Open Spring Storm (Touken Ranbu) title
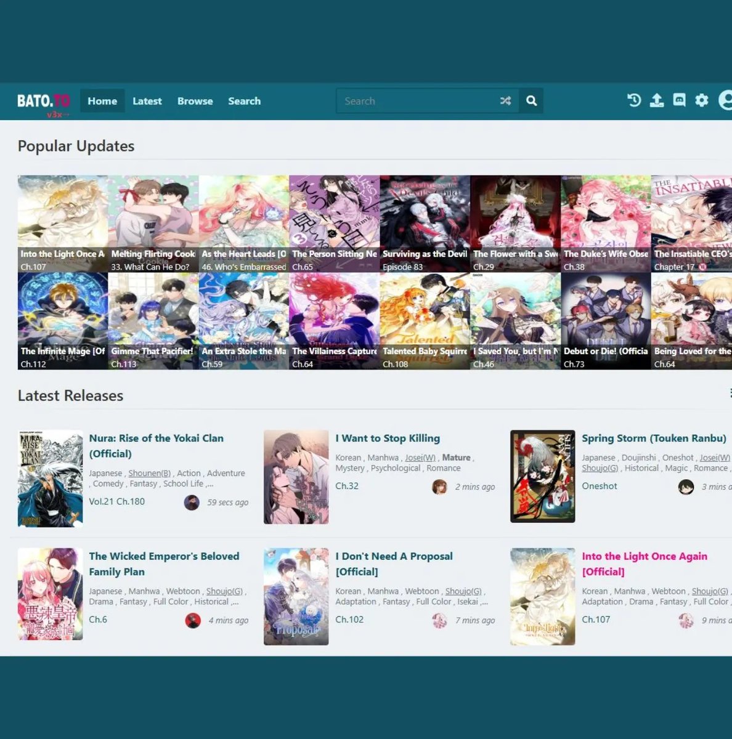732x739 pixels. (x=654, y=438)
